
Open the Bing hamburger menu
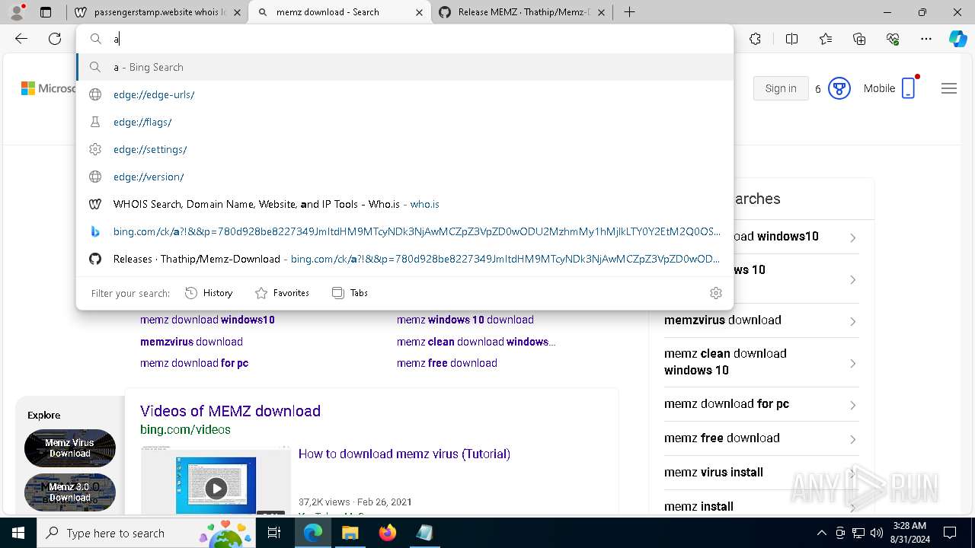point(948,88)
